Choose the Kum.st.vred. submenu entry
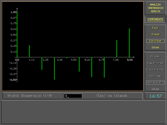 [x=155, y=63]
